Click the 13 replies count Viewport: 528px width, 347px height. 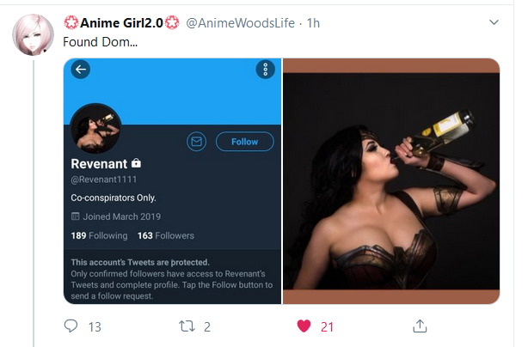tap(95, 327)
